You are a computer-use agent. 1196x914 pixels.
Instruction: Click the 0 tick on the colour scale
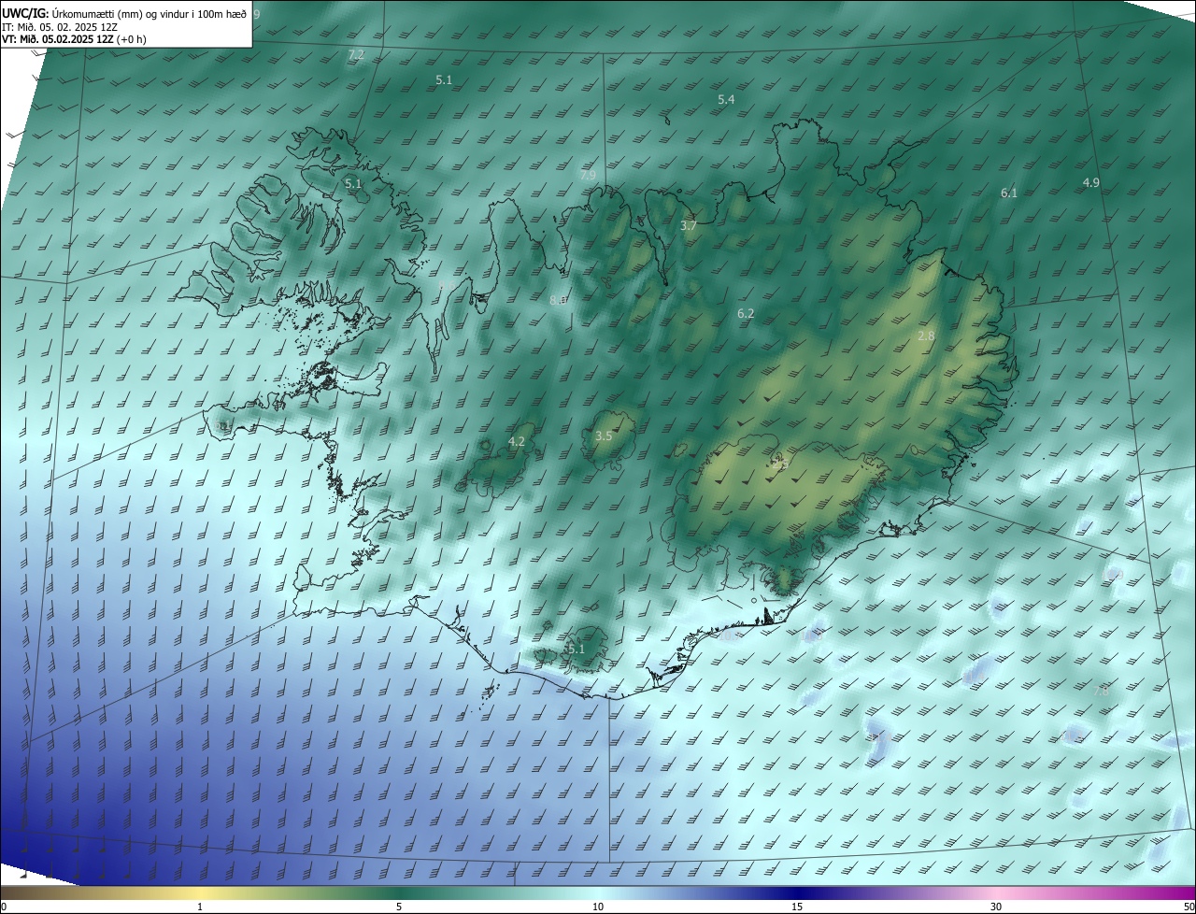pyautogui.click(x=4, y=907)
